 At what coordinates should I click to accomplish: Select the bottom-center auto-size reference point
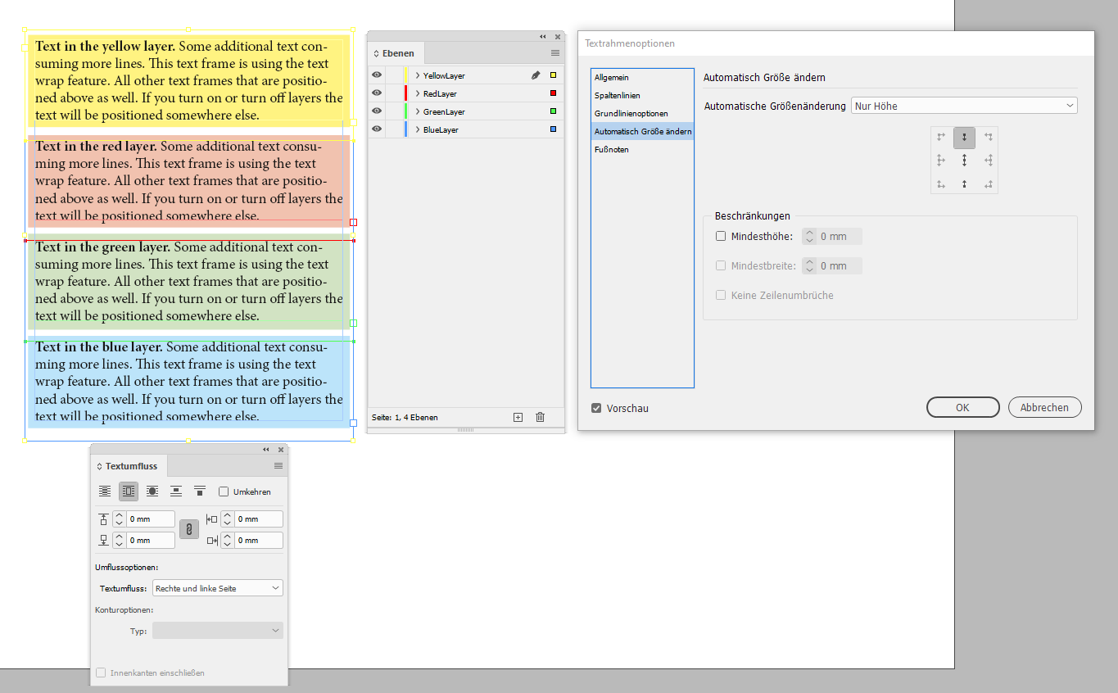(964, 183)
